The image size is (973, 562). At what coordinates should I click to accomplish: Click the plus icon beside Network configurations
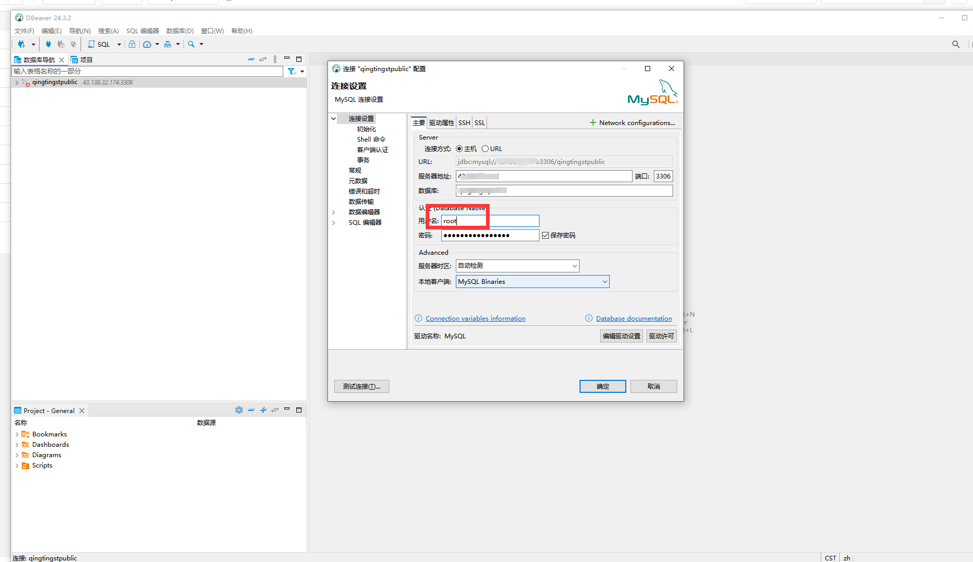593,122
